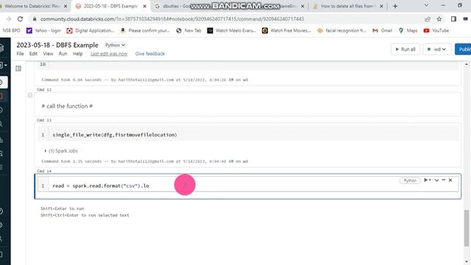The width and height of the screenshot is (471, 265).
Task: Open the View menu
Action: point(48,54)
